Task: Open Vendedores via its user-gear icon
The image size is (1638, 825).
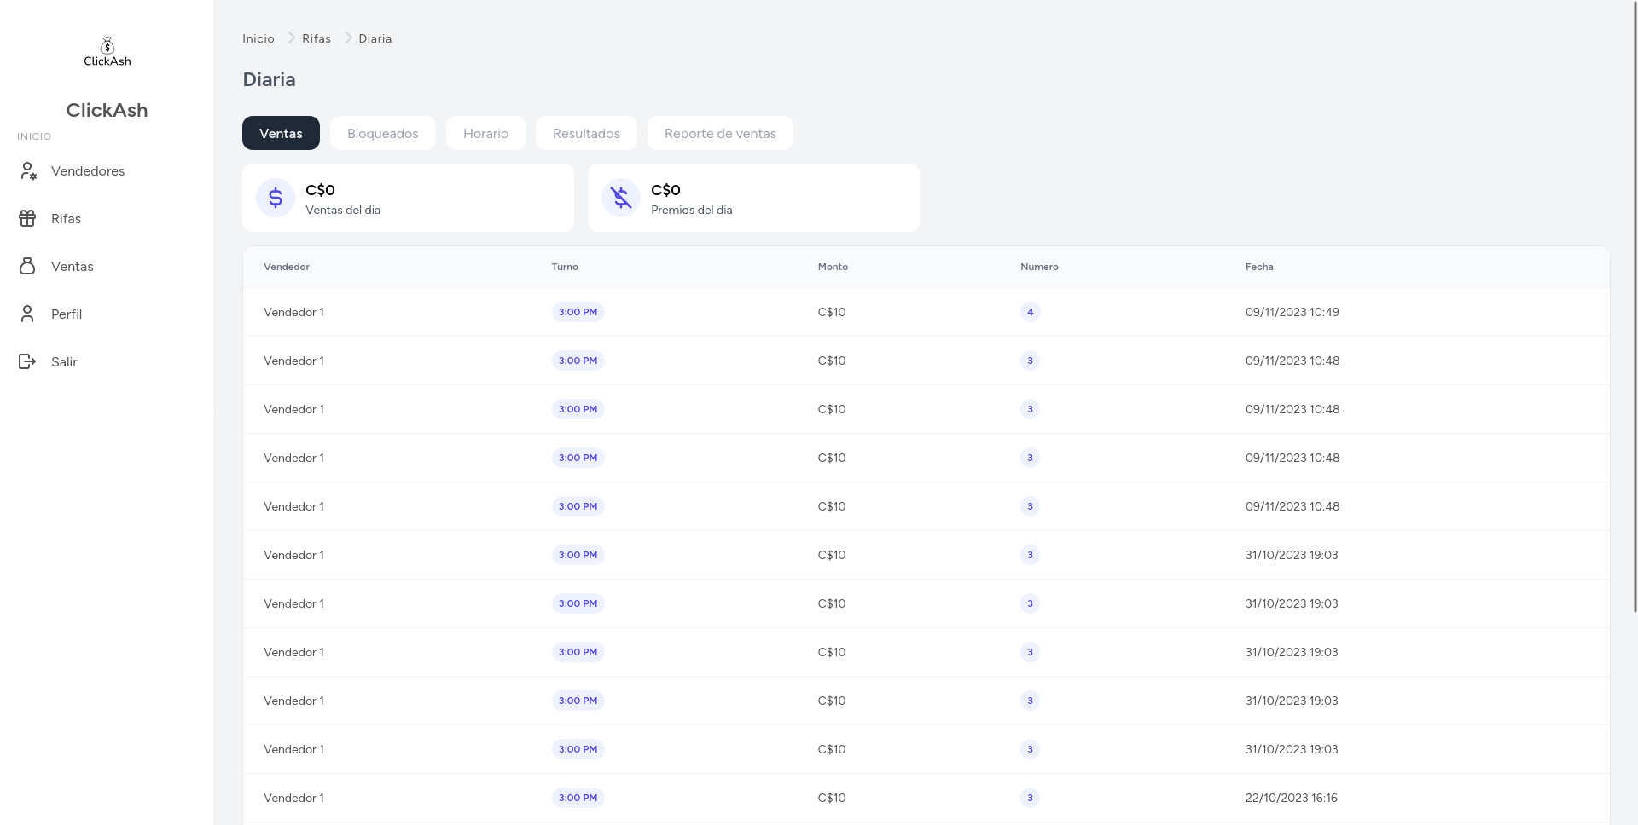Action: pyautogui.click(x=28, y=171)
